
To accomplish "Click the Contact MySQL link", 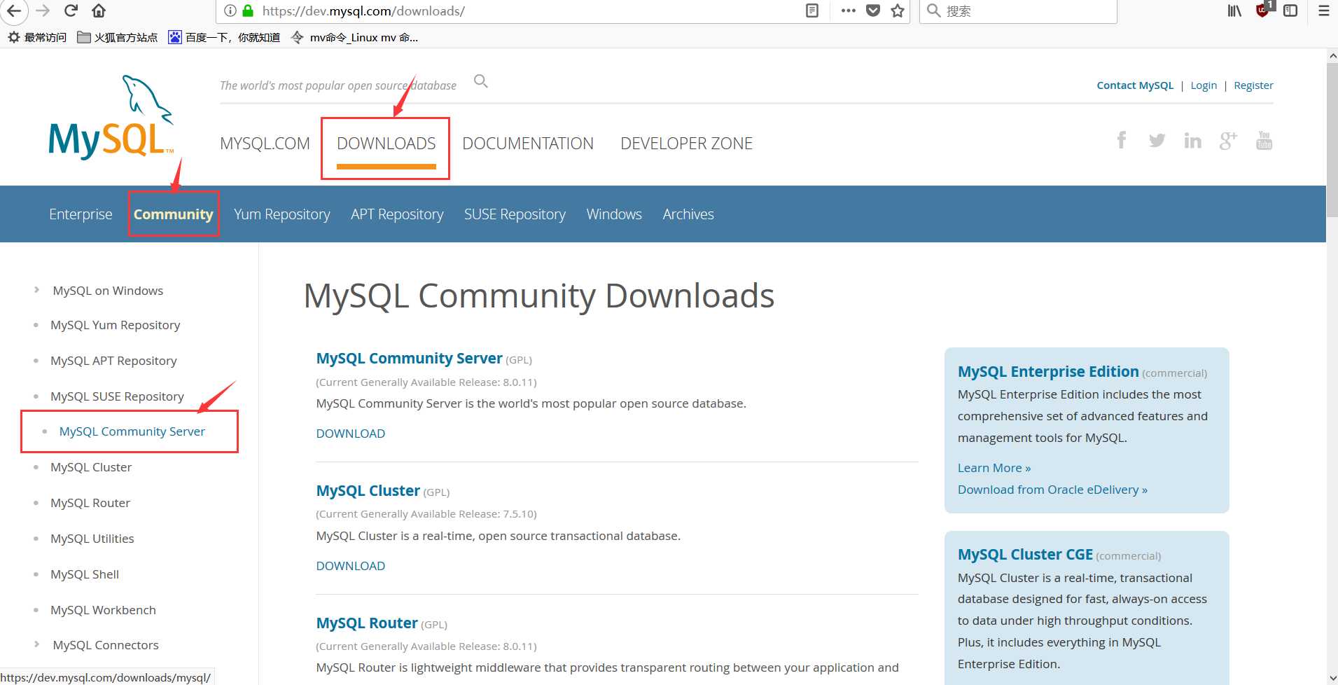I will pos(1135,85).
